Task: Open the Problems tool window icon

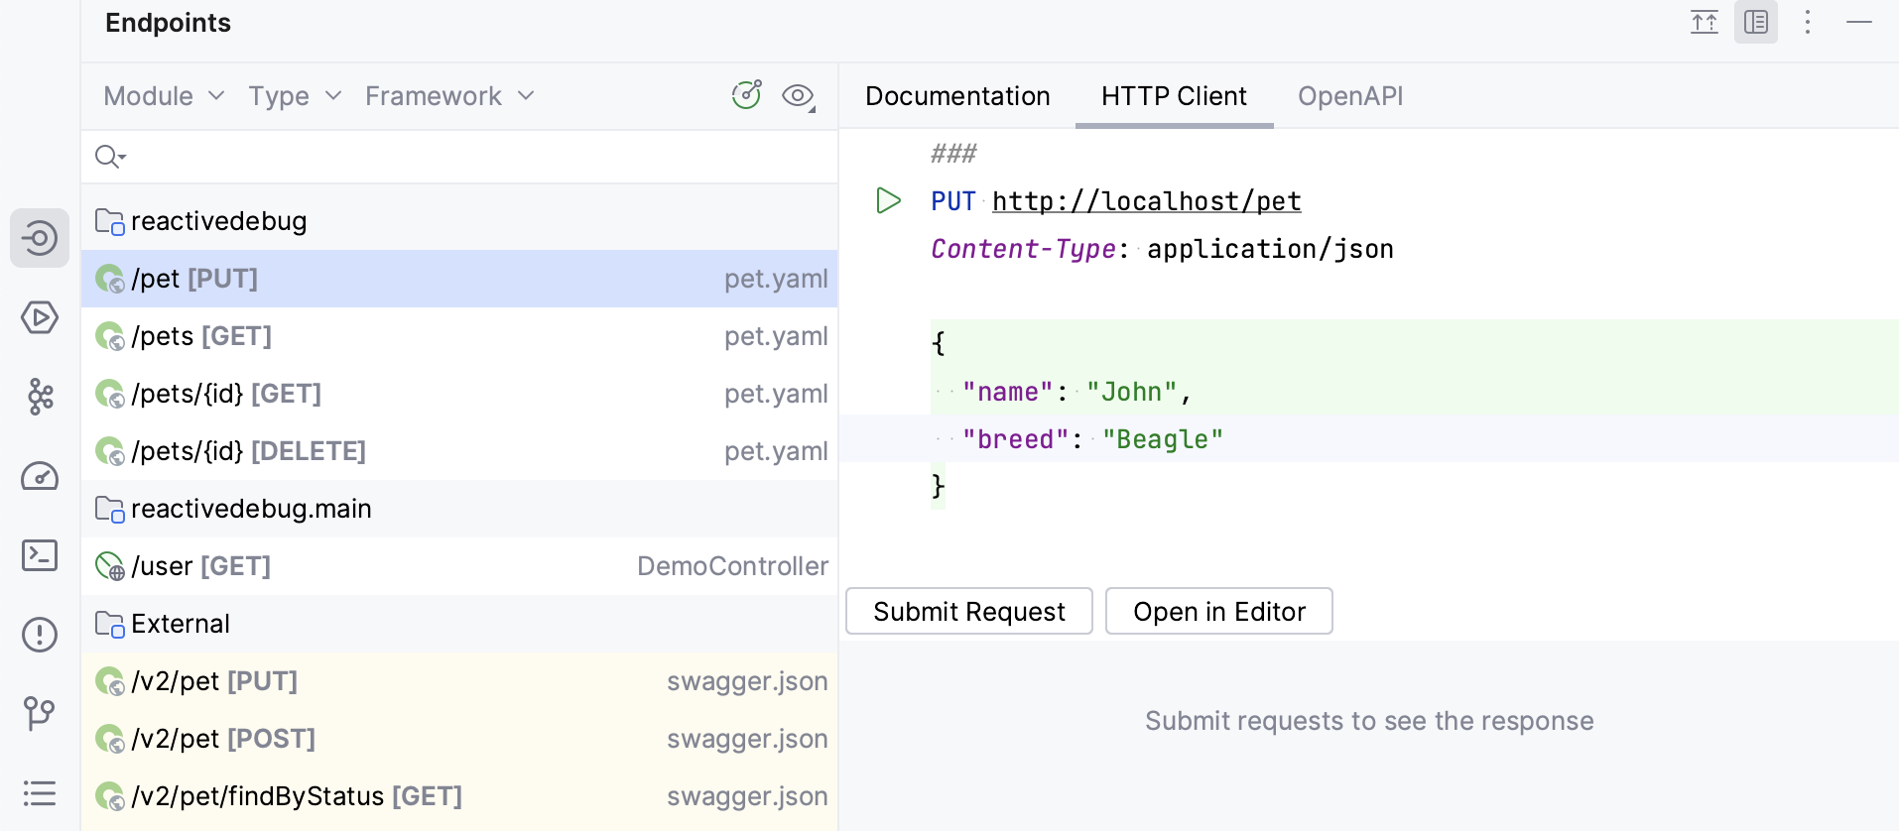Action: point(40,635)
